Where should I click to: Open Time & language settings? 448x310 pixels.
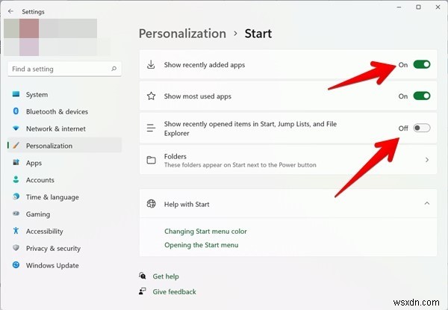(x=64, y=197)
